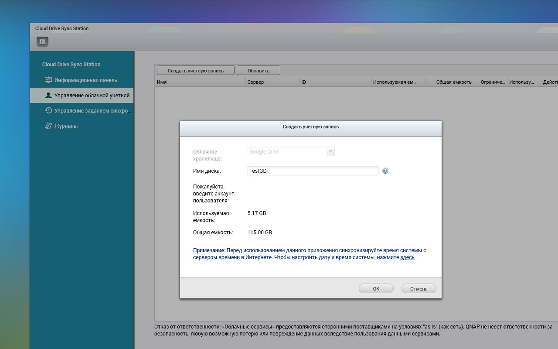Image resolution: width=558 pixels, height=349 pixels.
Task: Open Управление заданием синхронизации menu item
Action: (x=82, y=110)
